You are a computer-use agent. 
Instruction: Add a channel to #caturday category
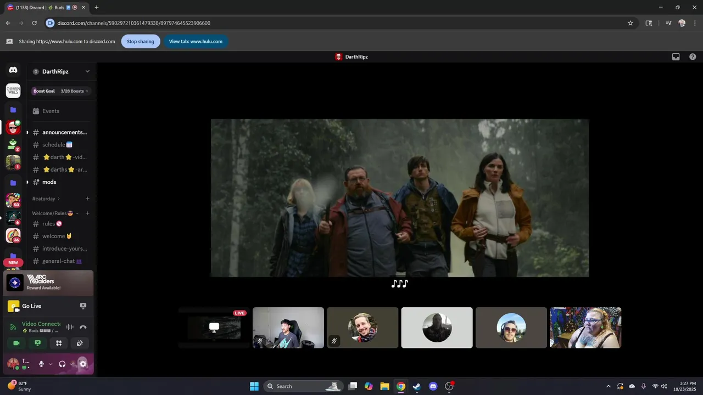87,199
